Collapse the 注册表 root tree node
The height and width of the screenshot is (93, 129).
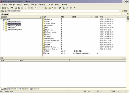[1, 20]
